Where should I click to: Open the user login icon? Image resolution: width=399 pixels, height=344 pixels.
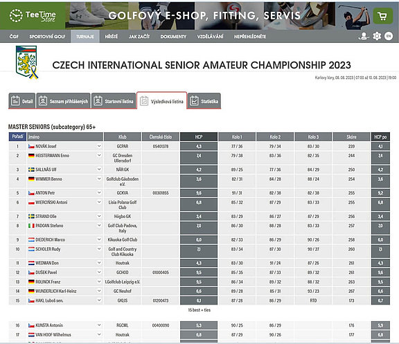click(364, 36)
